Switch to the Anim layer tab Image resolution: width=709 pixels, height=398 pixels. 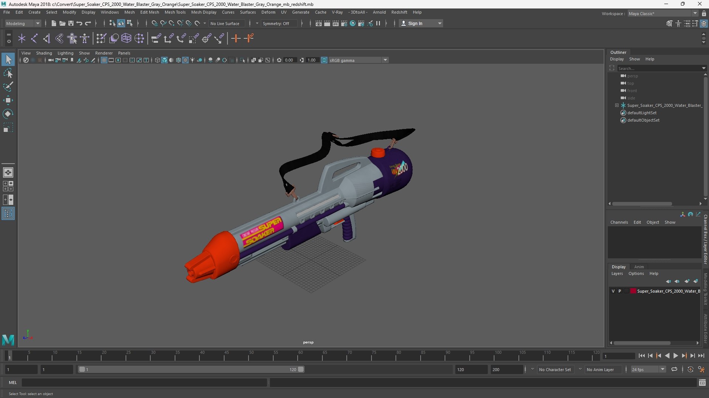click(639, 267)
